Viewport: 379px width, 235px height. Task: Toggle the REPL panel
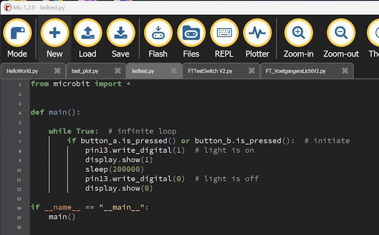click(x=224, y=38)
